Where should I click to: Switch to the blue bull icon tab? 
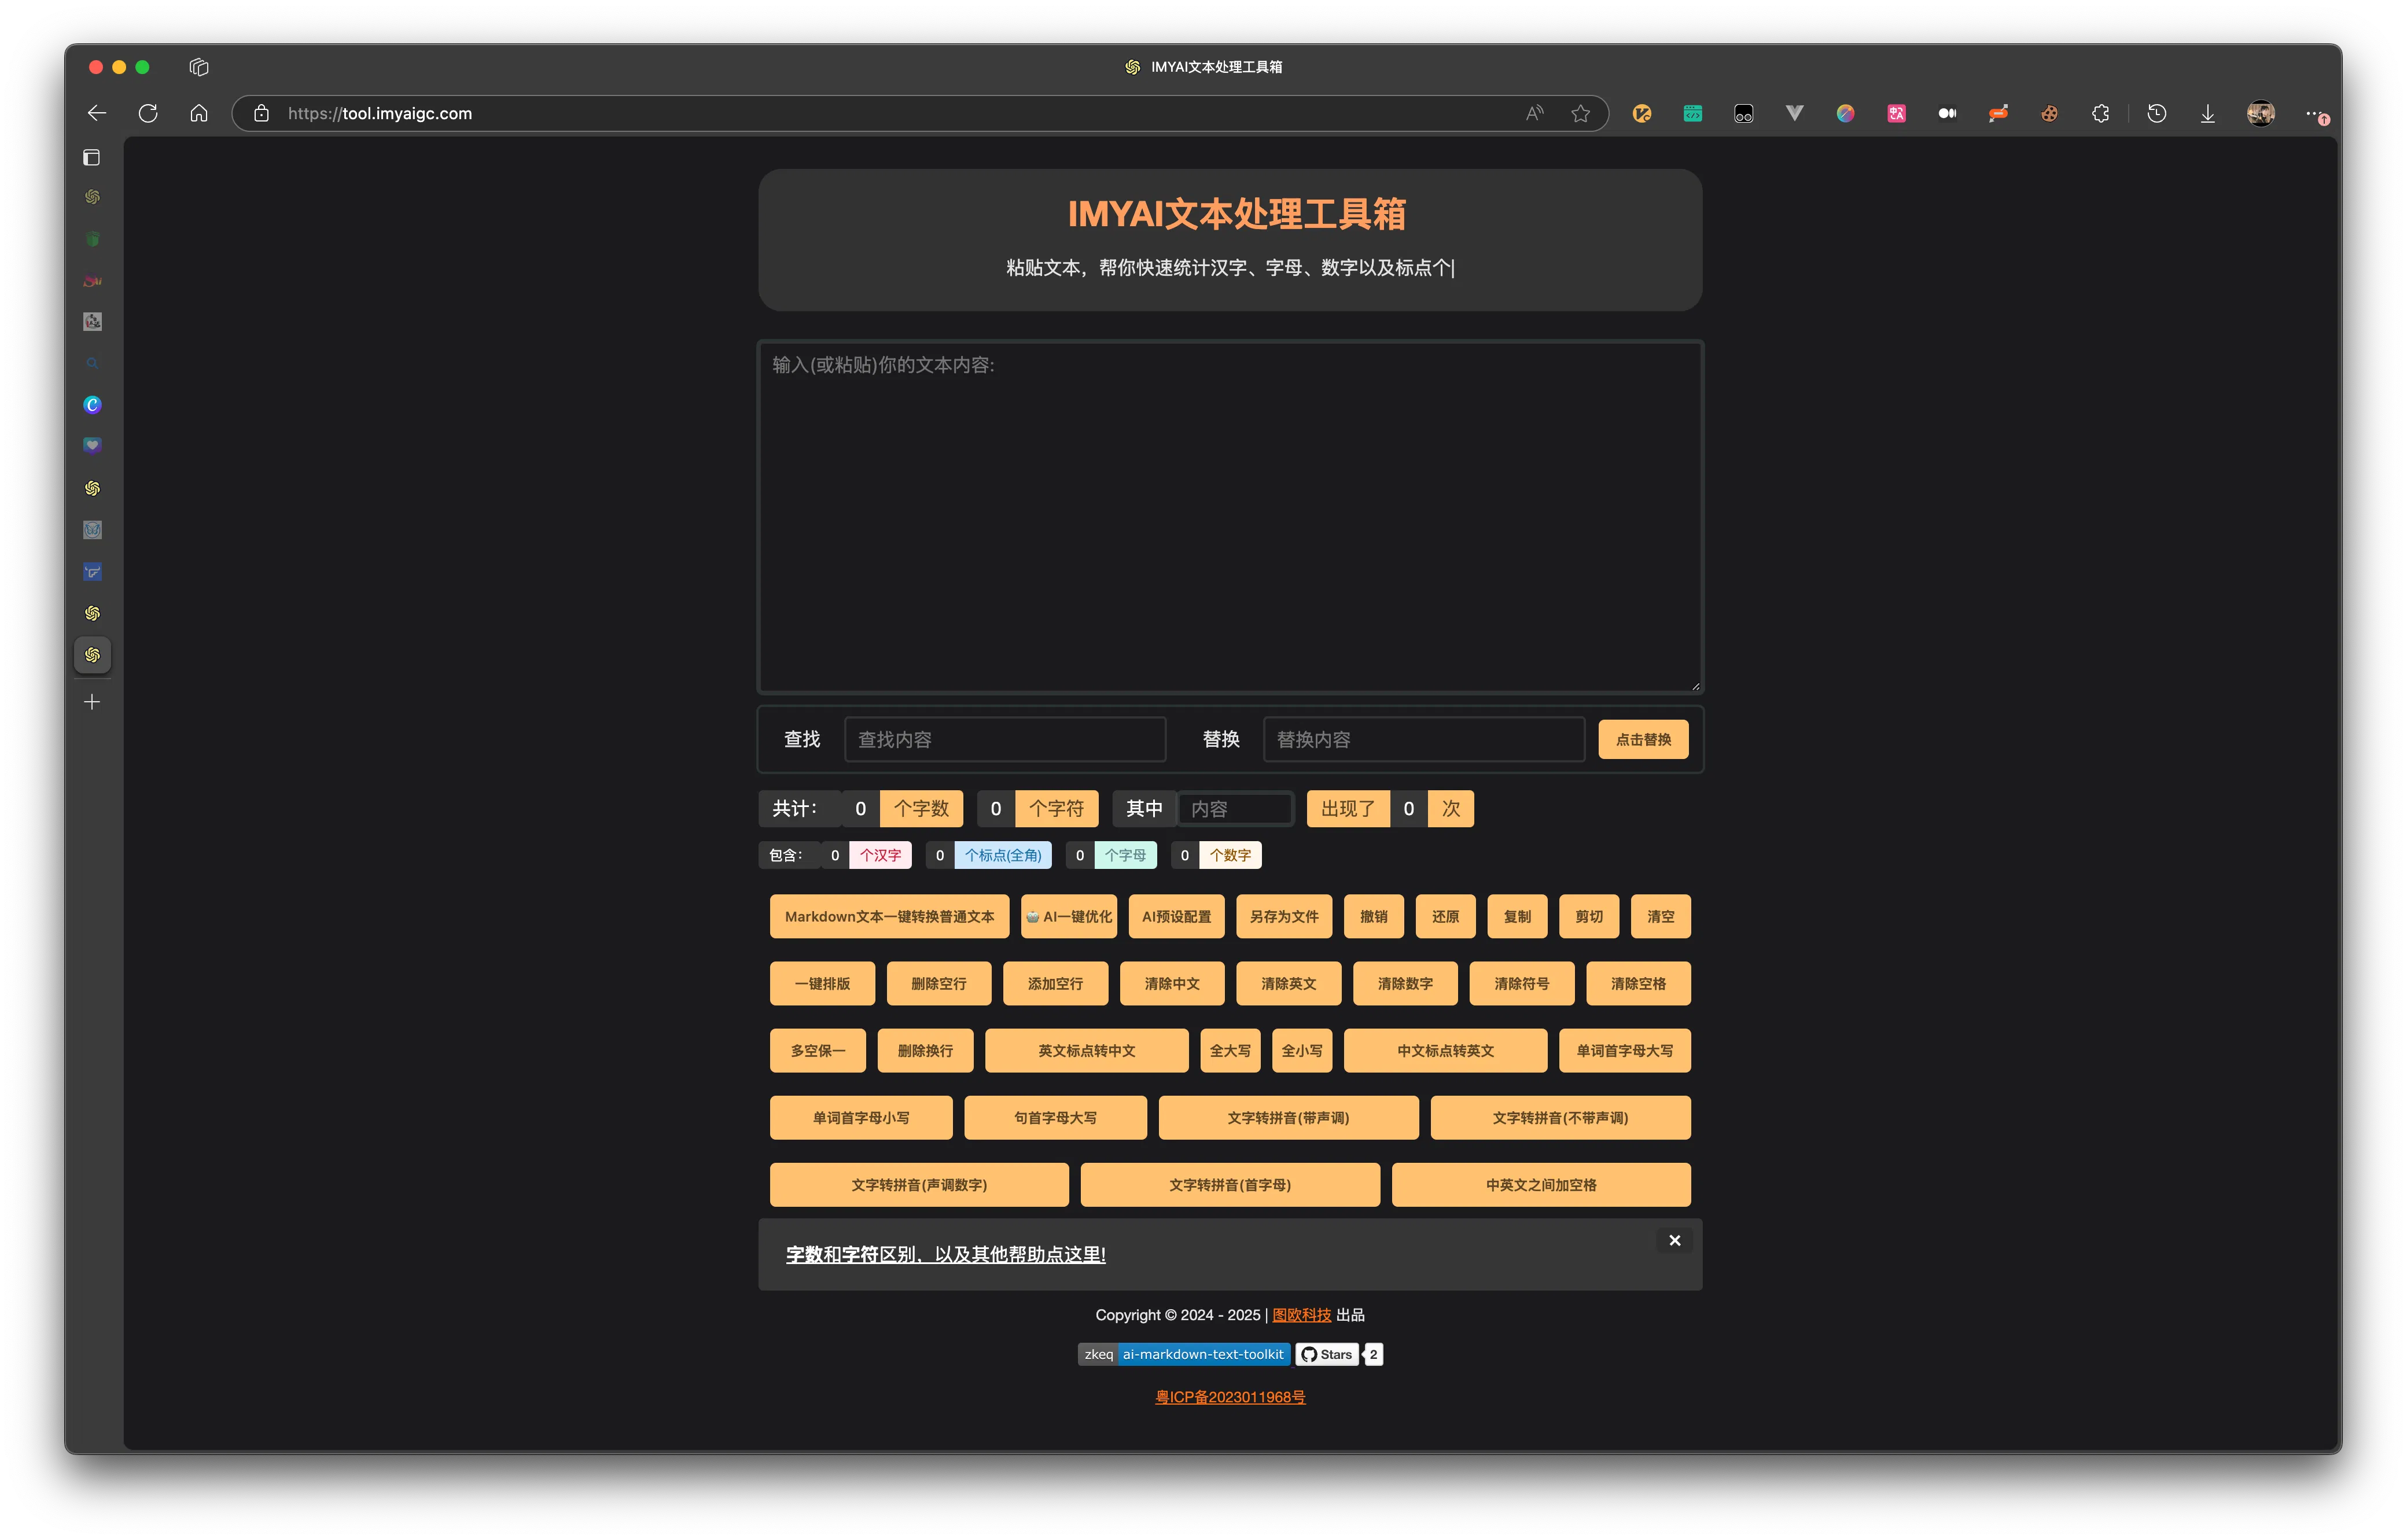pyautogui.click(x=92, y=572)
